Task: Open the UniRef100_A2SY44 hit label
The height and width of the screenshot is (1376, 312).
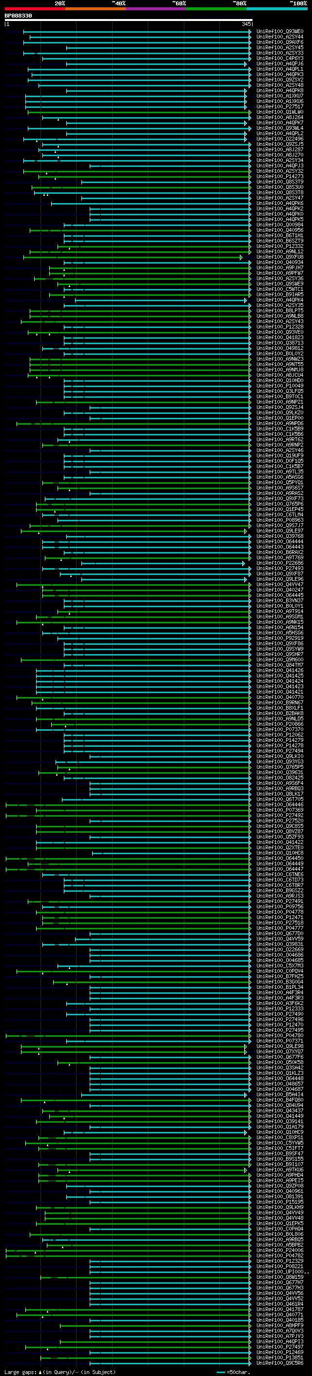Action: 279,38
